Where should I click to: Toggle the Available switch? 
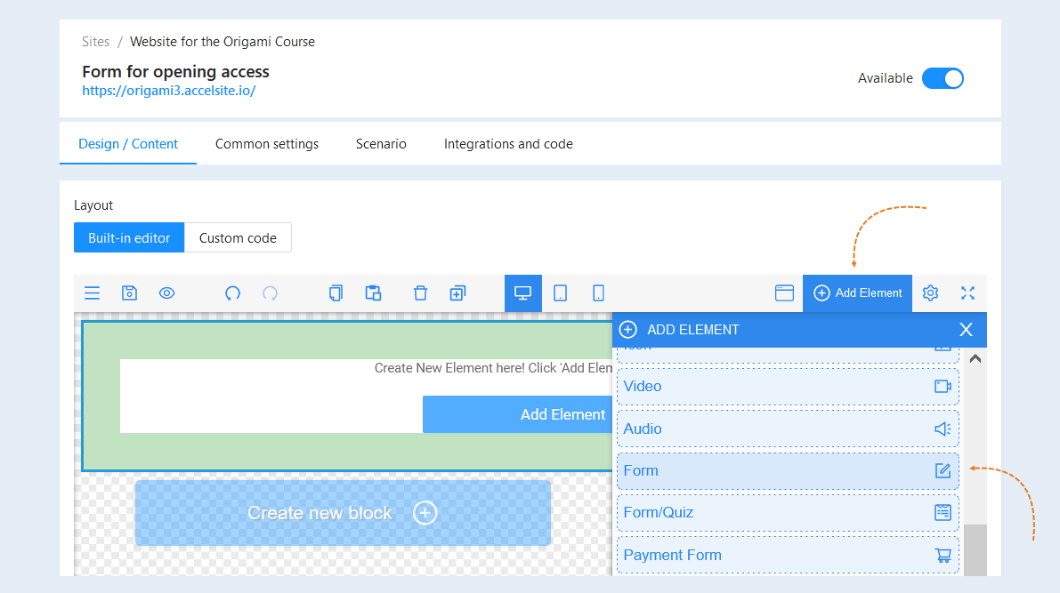943,78
